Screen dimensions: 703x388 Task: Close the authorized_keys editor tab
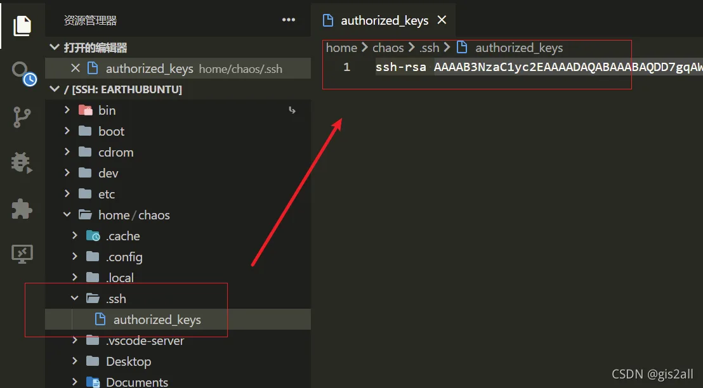coord(442,20)
